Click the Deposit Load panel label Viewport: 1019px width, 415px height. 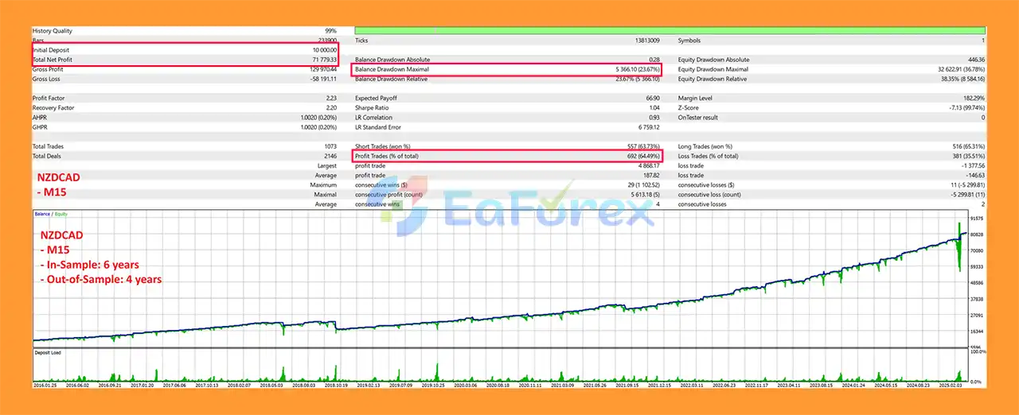[x=49, y=352]
